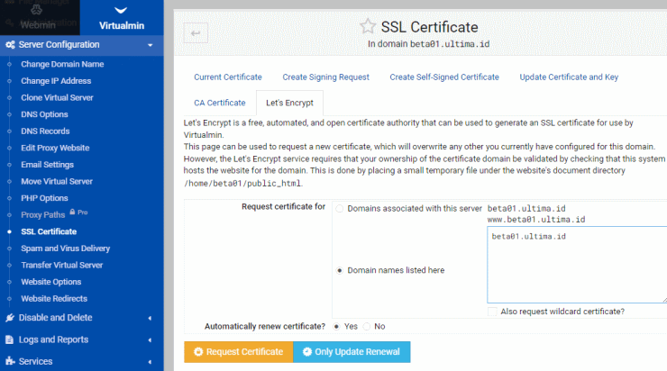Open PHP Options in sidebar

45,198
